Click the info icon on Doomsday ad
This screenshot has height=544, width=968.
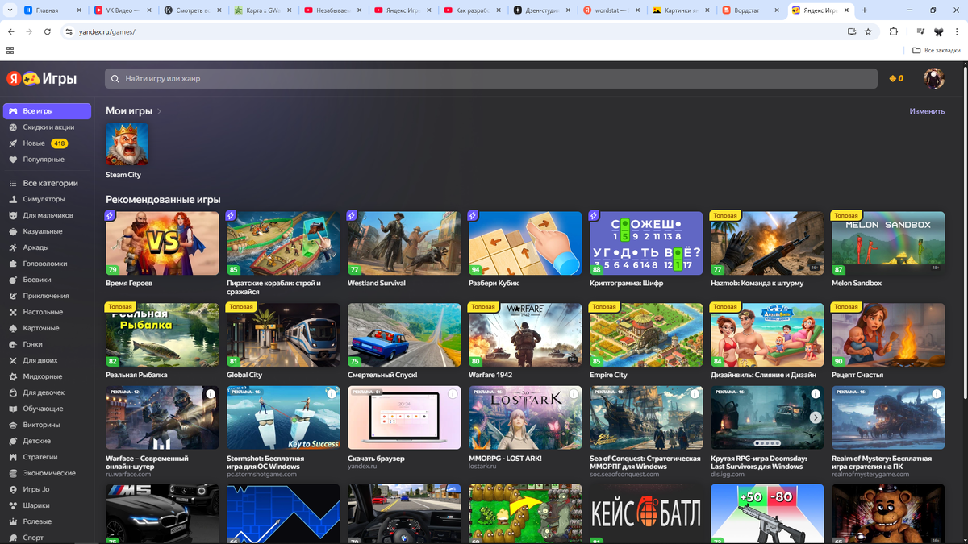(x=816, y=394)
